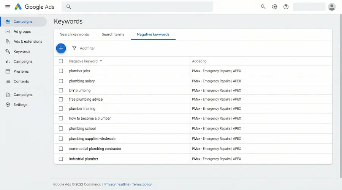The height and width of the screenshot is (190, 342).
Task: Switch to the Search terms tab
Action: coord(113,34)
